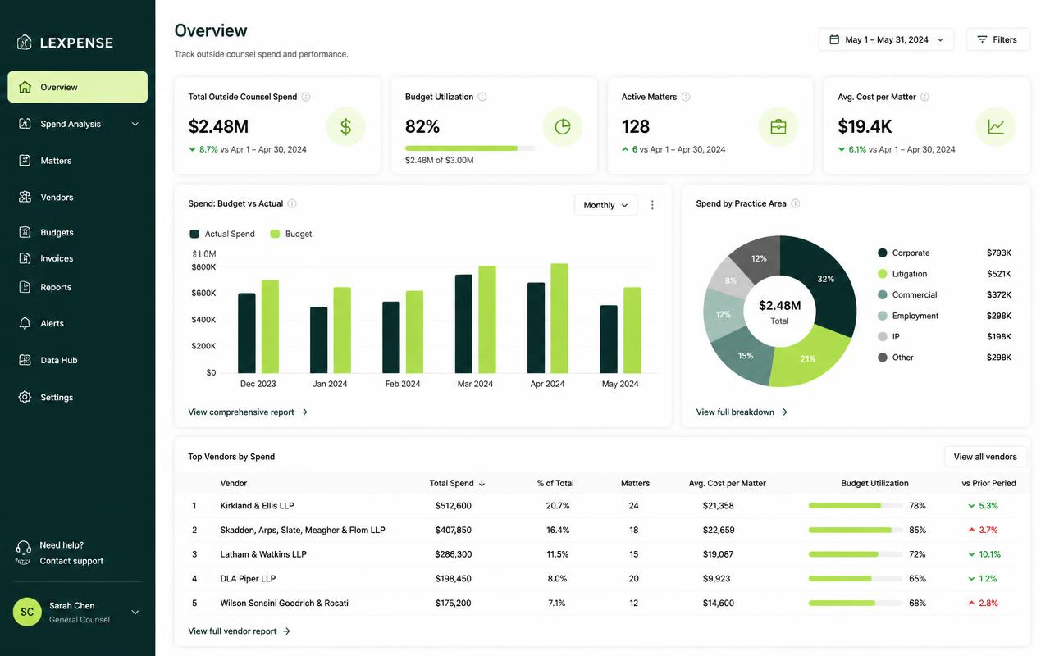Click the Lexpense logo icon
The height and width of the screenshot is (656, 1050).
tap(25, 43)
